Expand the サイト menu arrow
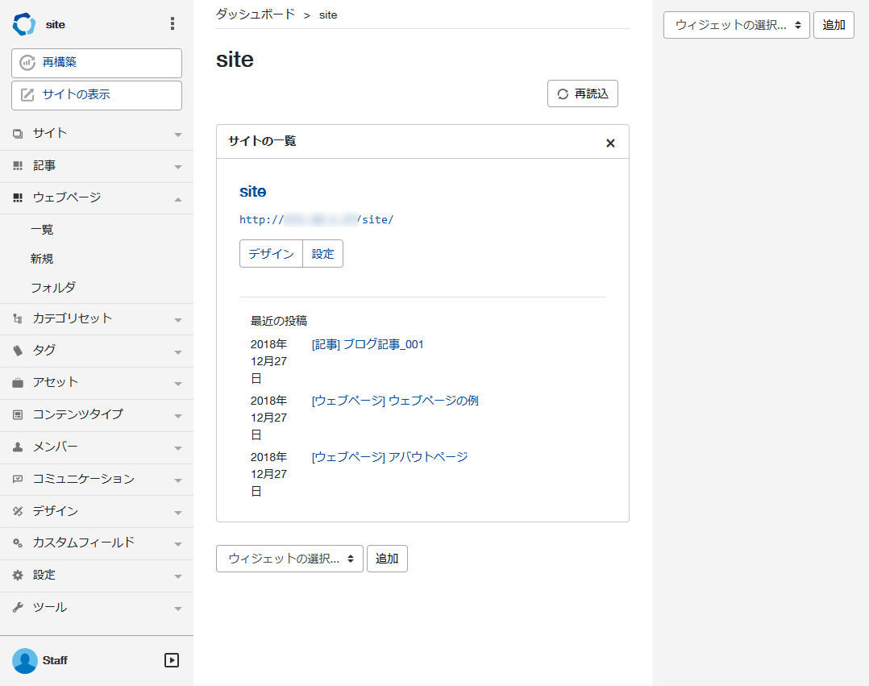The width and height of the screenshot is (869, 686). point(178,135)
